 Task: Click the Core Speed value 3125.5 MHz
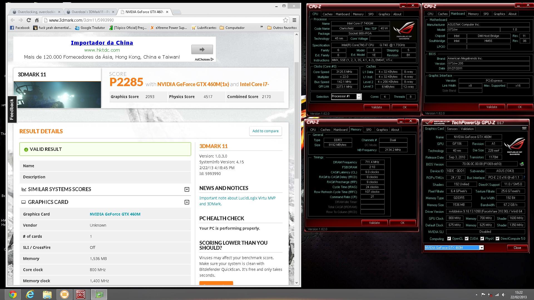click(x=344, y=72)
